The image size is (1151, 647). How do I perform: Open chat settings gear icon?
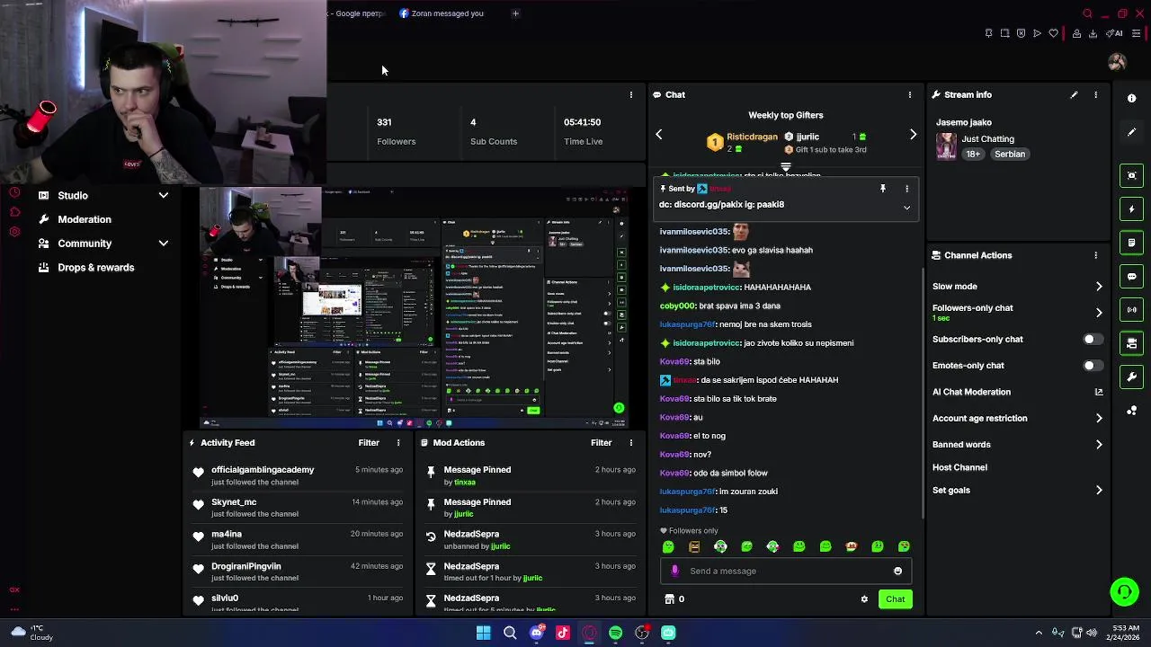click(864, 599)
